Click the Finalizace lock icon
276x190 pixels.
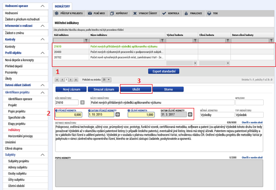(x=186, y=13)
